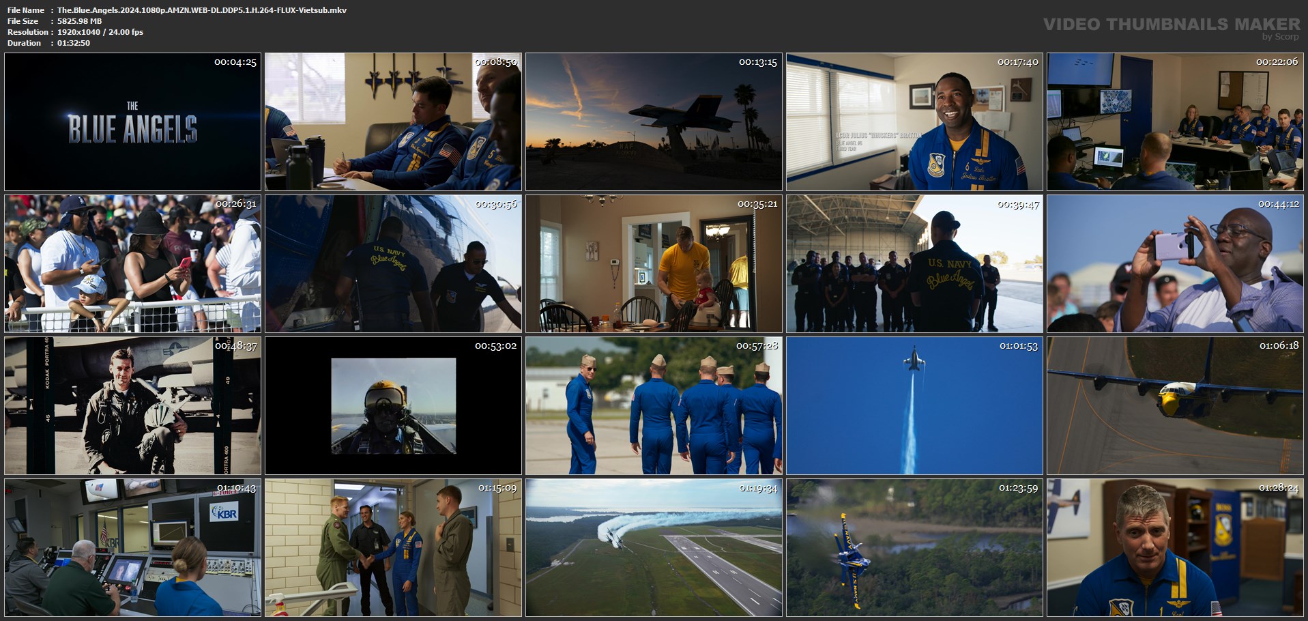Select the Blue Angels title thumbnail at 00:04:25
Viewport: 1308px width, 621px height.
pyautogui.click(x=132, y=121)
